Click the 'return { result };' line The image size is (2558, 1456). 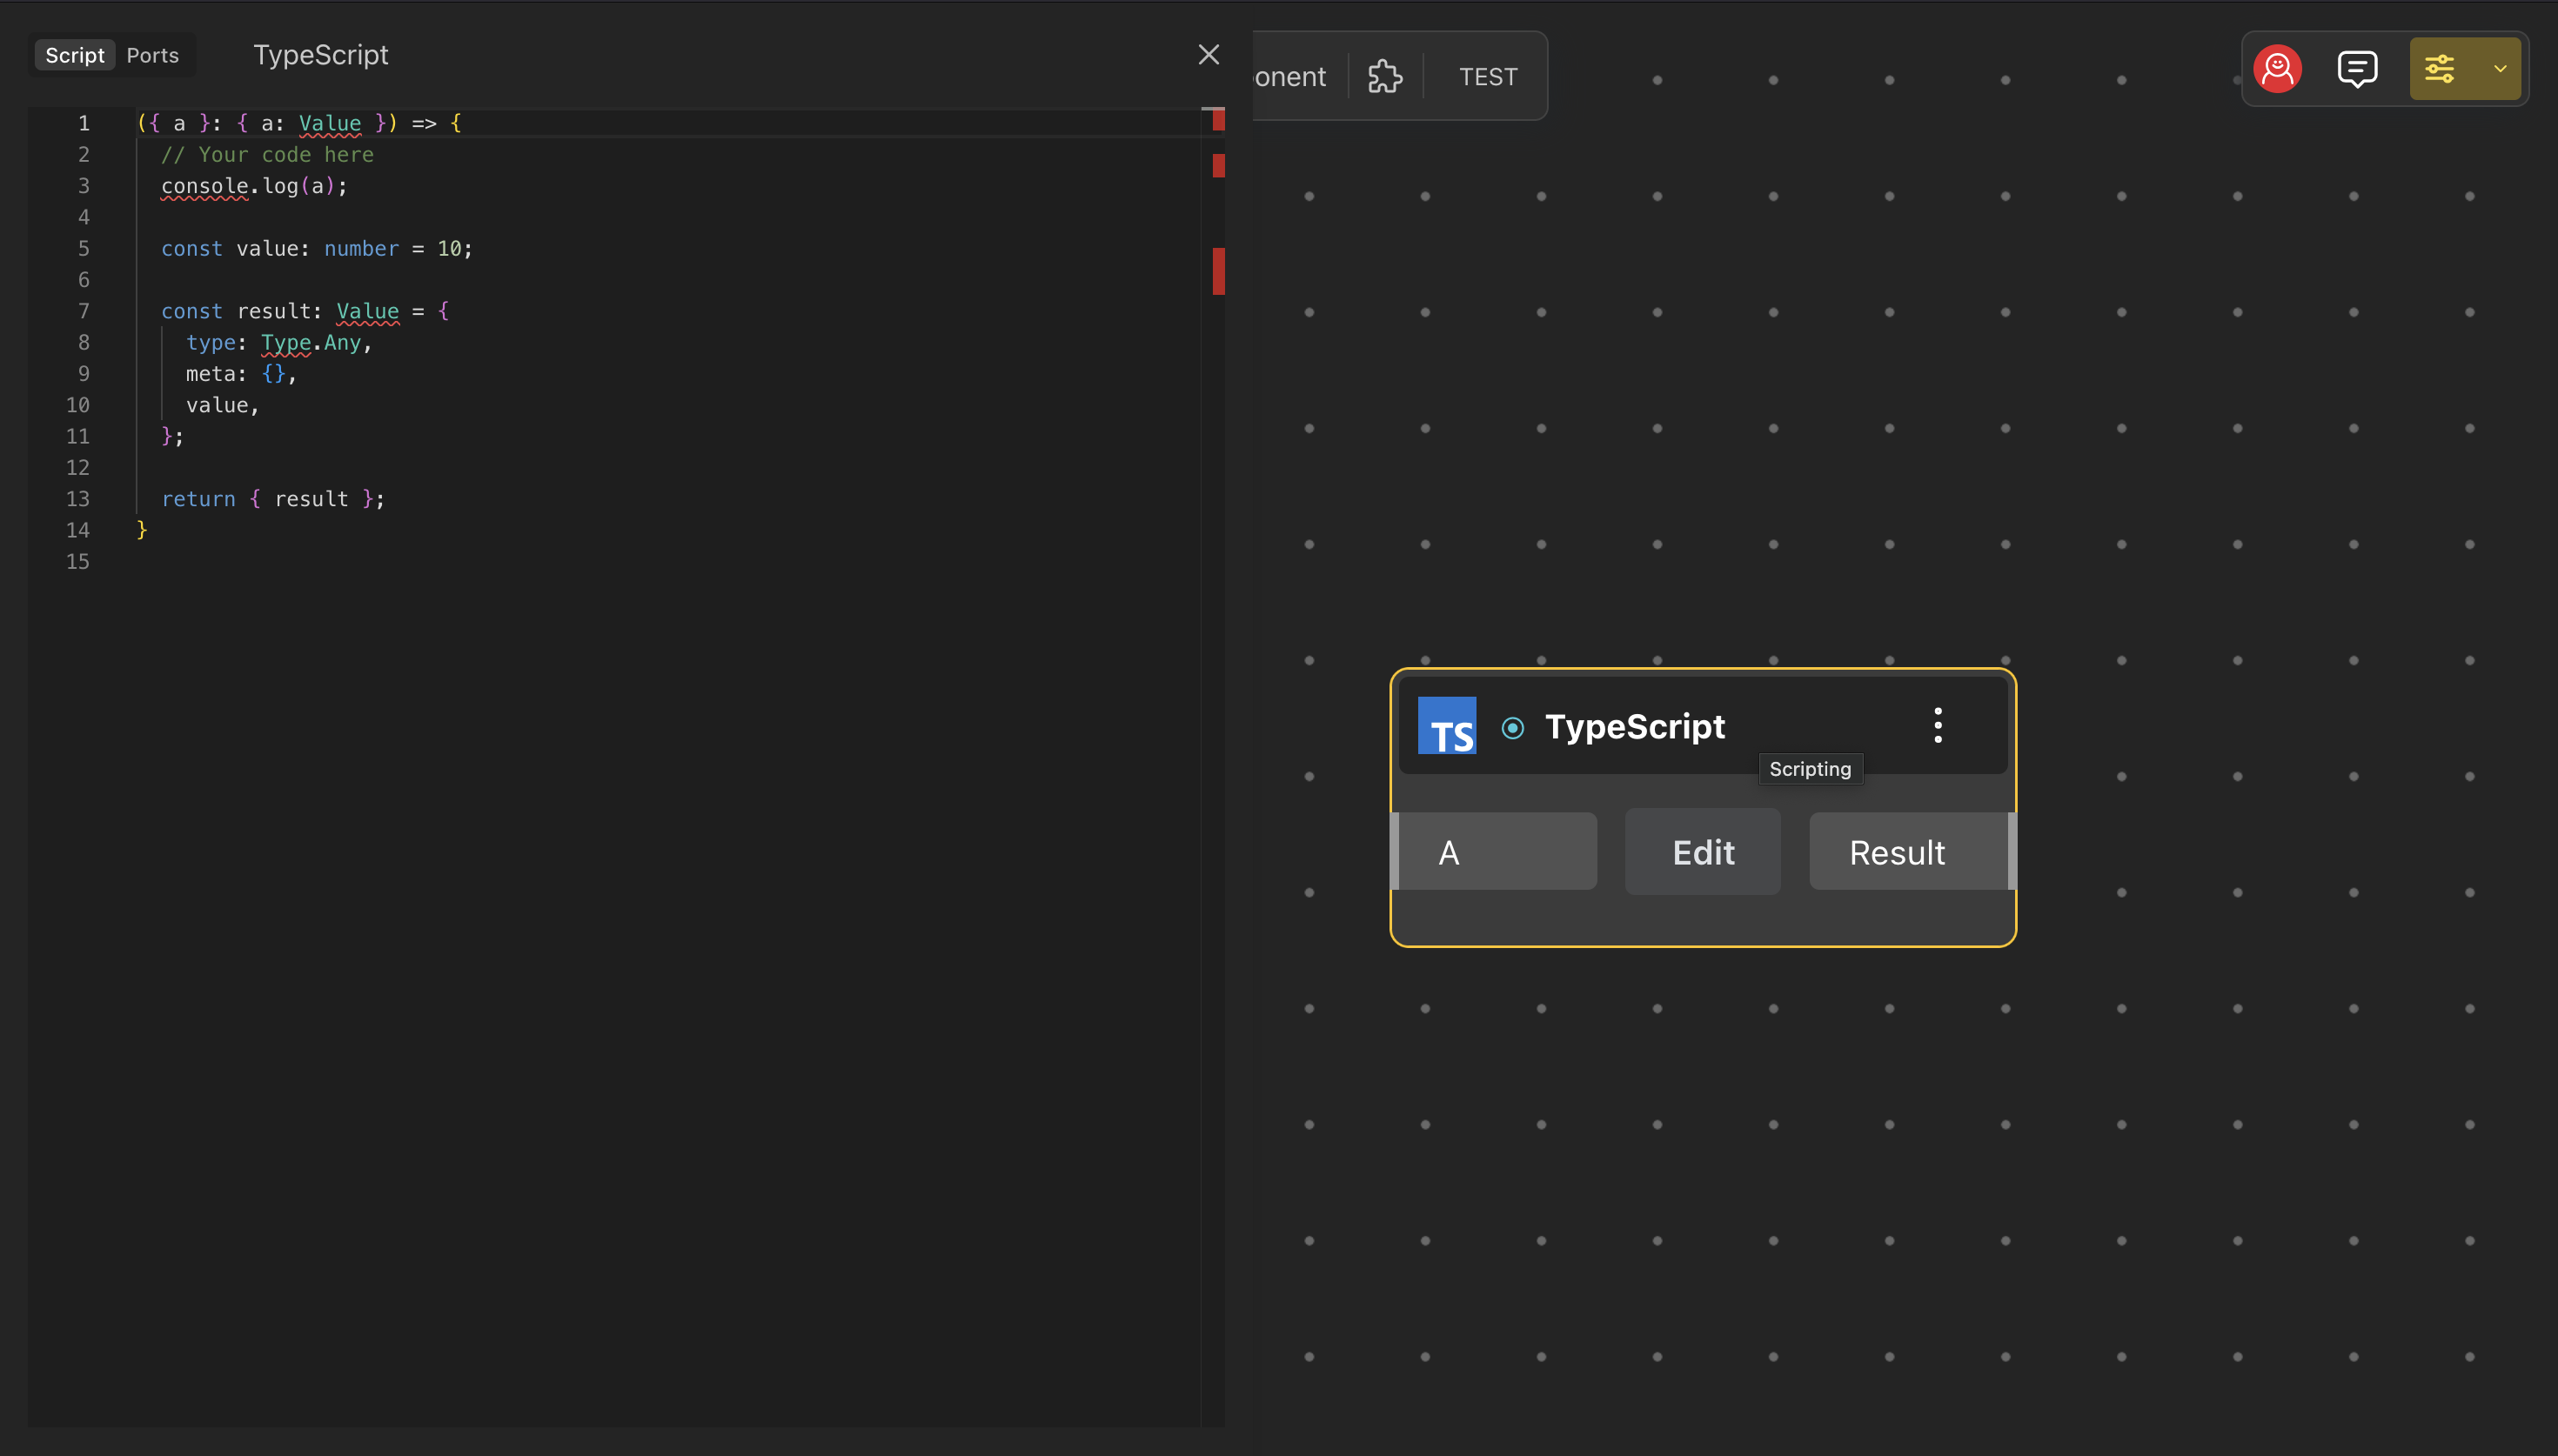tap(273, 499)
